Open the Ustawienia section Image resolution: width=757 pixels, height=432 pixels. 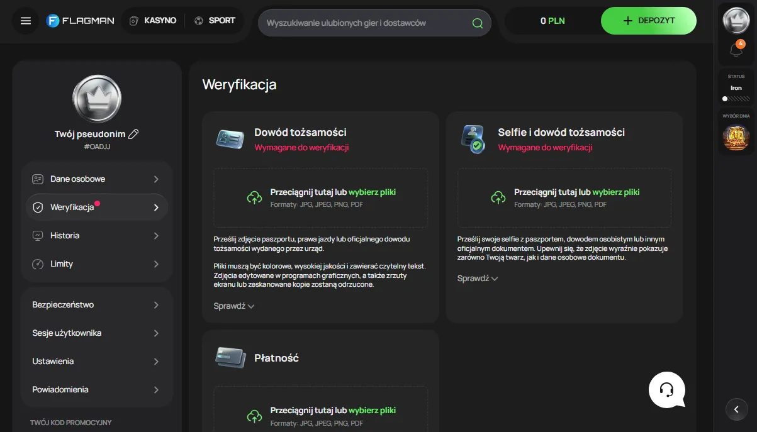(97, 362)
